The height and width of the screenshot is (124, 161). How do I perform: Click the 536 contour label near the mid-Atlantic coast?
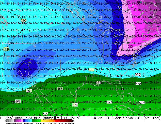tap(128, 61)
